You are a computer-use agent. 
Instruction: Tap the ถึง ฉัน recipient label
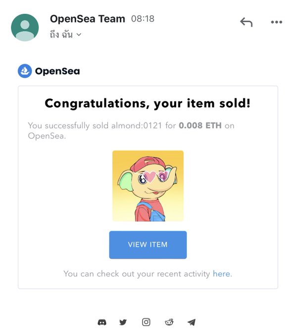(61, 35)
